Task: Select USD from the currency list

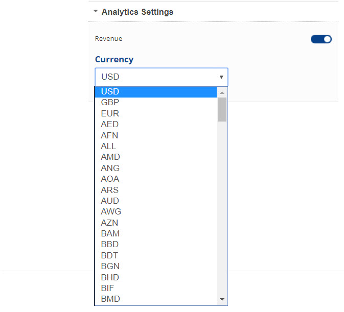Action: (110, 92)
